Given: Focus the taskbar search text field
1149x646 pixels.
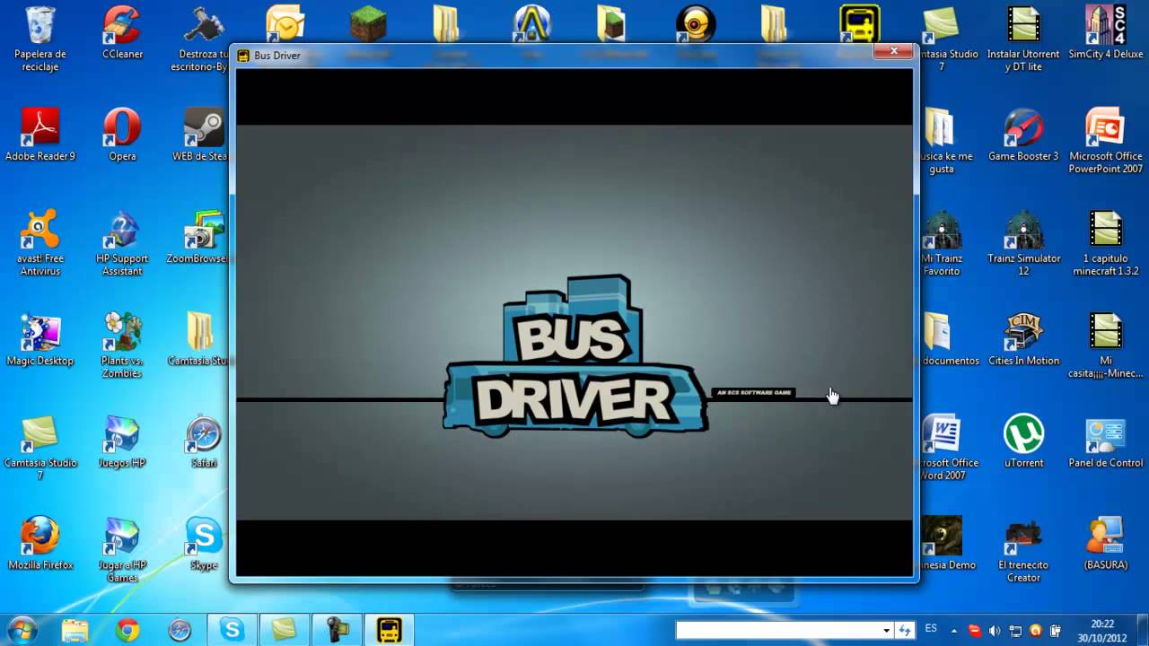Looking at the screenshot, I should (777, 630).
